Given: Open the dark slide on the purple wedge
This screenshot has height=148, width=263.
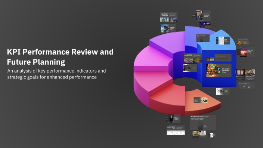Looking at the screenshot, I should coord(203,38).
